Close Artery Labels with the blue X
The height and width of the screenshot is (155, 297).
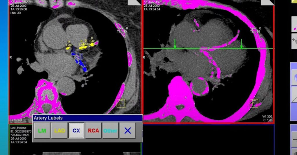point(128,131)
